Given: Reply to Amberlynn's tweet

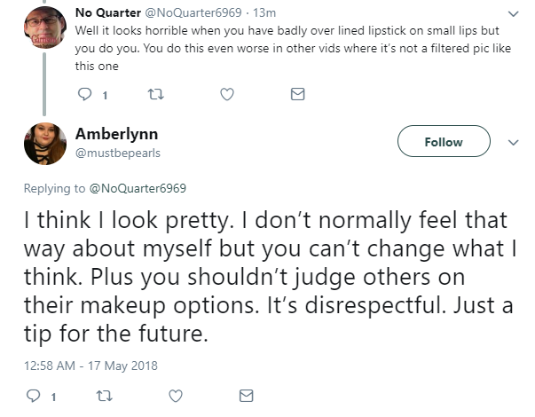Looking at the screenshot, I should coord(34,396).
